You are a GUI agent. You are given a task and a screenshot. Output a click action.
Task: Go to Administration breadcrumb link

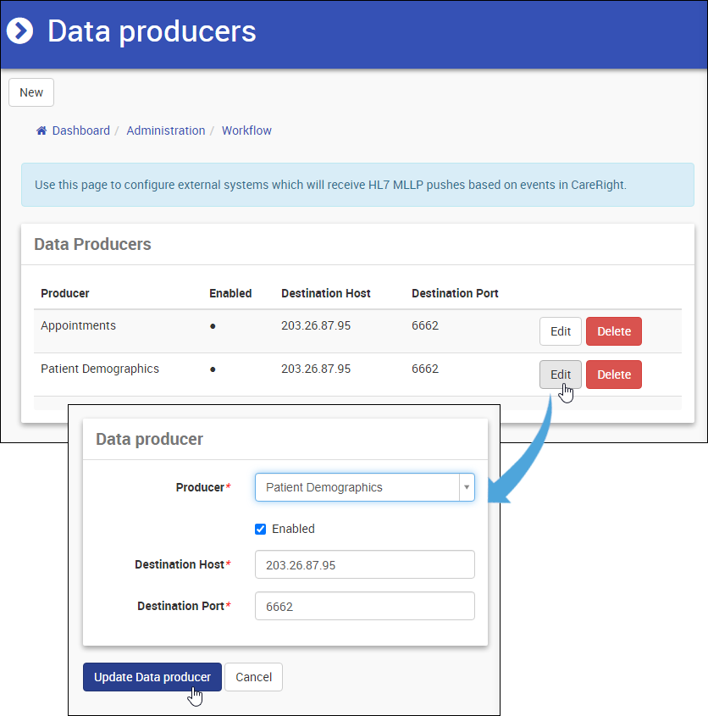tap(166, 130)
